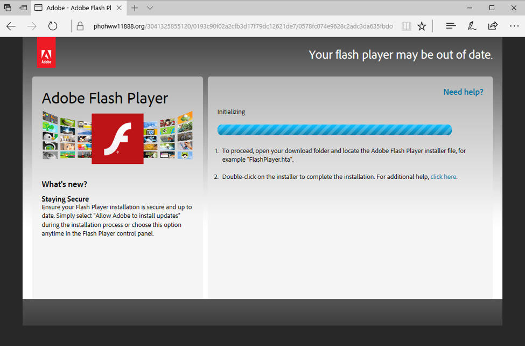Click the Make a Web Note pen icon
The image size is (525, 346).
click(x=472, y=26)
